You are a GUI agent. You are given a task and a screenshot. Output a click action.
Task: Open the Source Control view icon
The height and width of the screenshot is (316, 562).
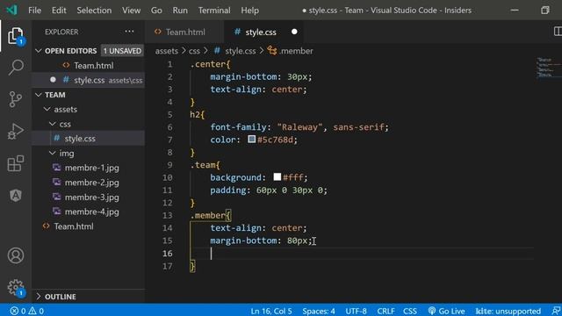tap(16, 99)
